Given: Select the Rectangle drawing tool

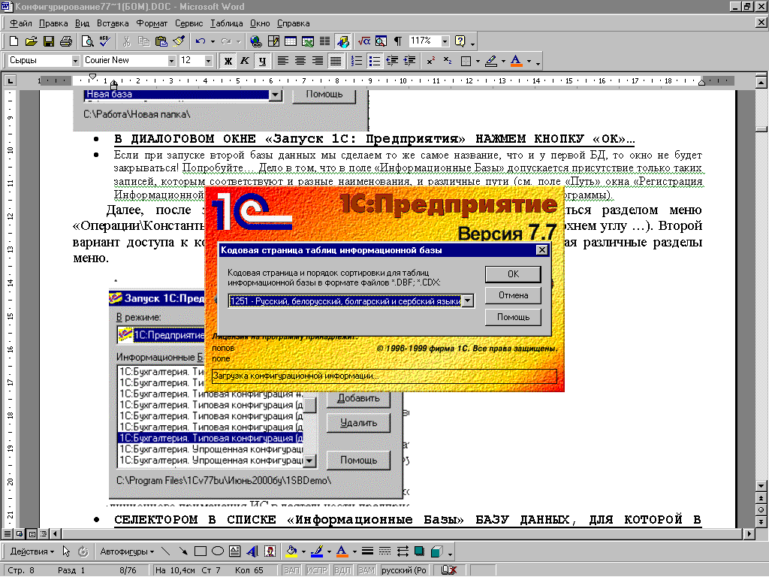Looking at the screenshot, I should click(200, 551).
